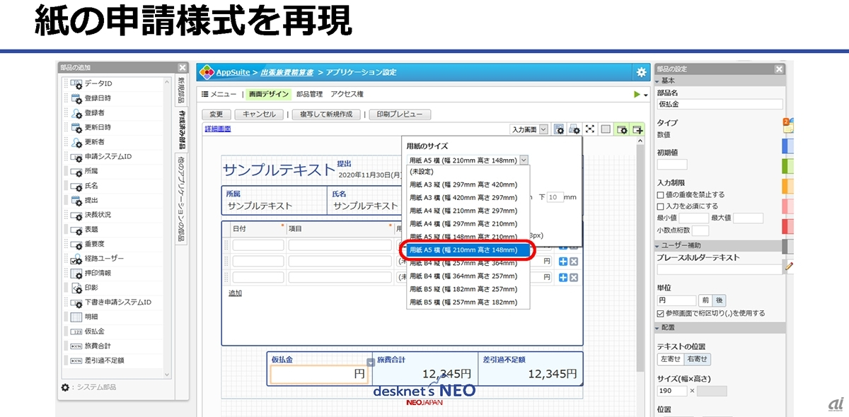
Task: Click the add part icon with plus
Action: 638,129
